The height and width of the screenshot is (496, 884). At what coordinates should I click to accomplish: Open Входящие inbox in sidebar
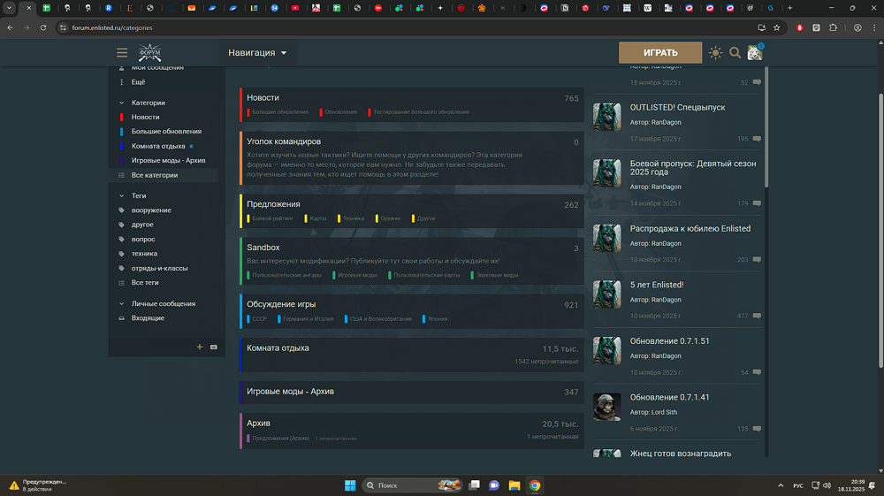point(148,318)
